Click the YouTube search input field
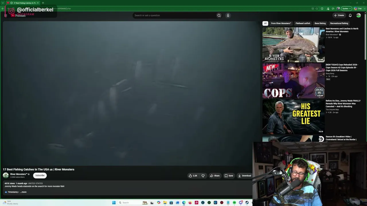This screenshot has width=367, height=206. (x=174, y=15)
